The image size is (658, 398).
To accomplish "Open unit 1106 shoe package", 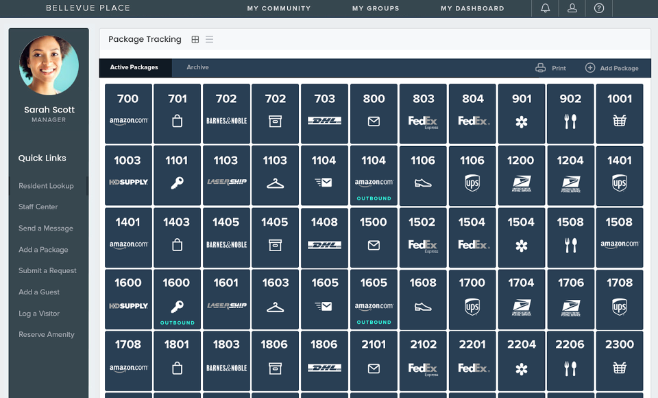I will pyautogui.click(x=423, y=175).
